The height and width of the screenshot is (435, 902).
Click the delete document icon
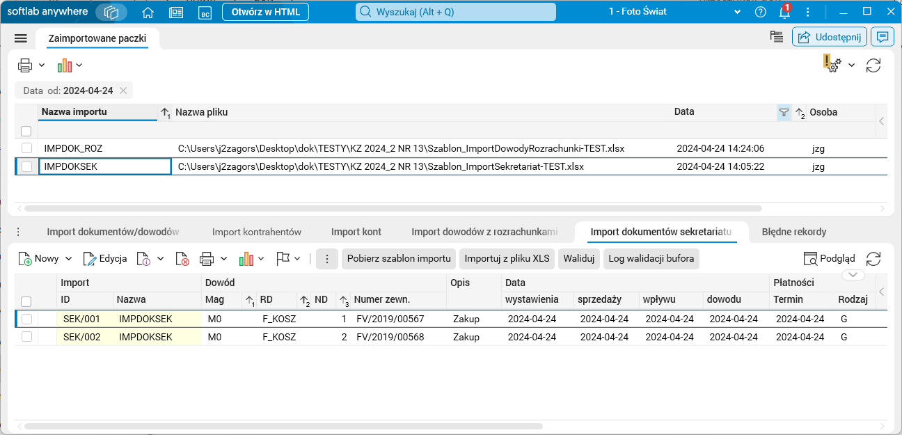(x=182, y=259)
